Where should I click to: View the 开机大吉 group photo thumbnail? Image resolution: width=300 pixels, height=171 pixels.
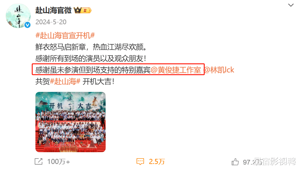71,122
